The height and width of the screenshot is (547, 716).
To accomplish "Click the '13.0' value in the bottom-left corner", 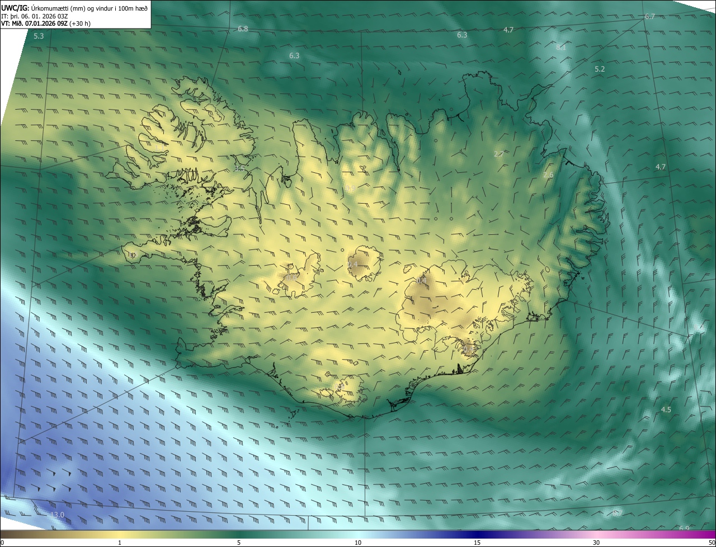I will click(x=58, y=515).
